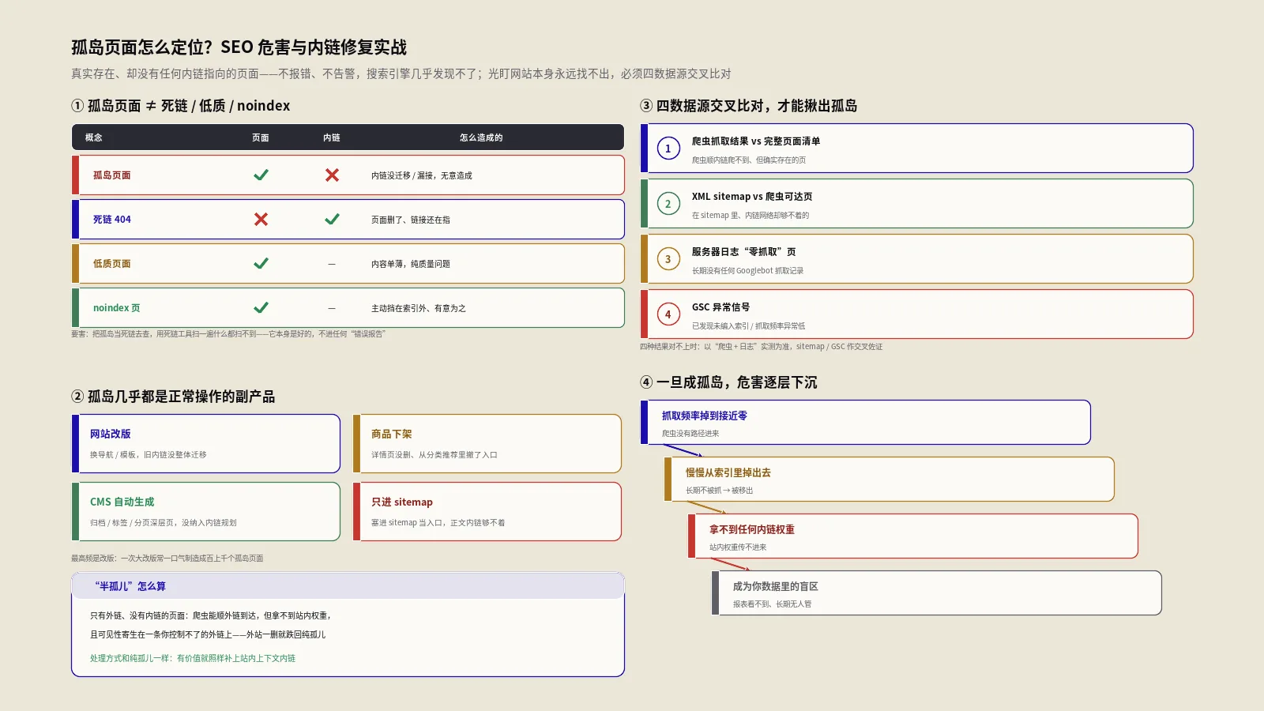The width and height of the screenshot is (1264, 711).
Task: Click the 概念 column header
Action: (x=94, y=137)
